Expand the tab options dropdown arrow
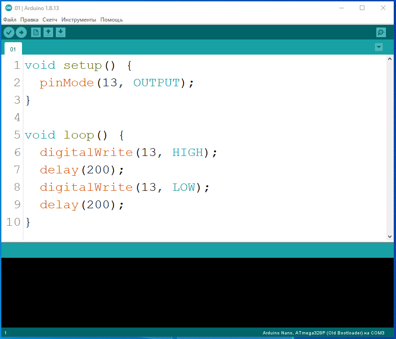This screenshot has width=396, height=339. 379,47
